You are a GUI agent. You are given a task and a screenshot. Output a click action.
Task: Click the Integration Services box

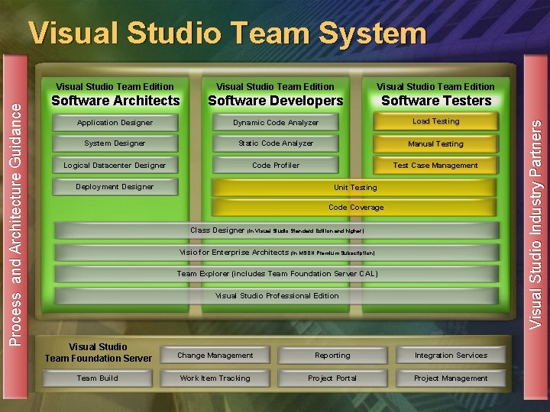[451, 356]
